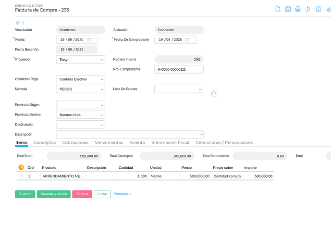This screenshot has height=228, width=331.
Task: Click the red Eliminar button
Action: [x=82, y=194]
